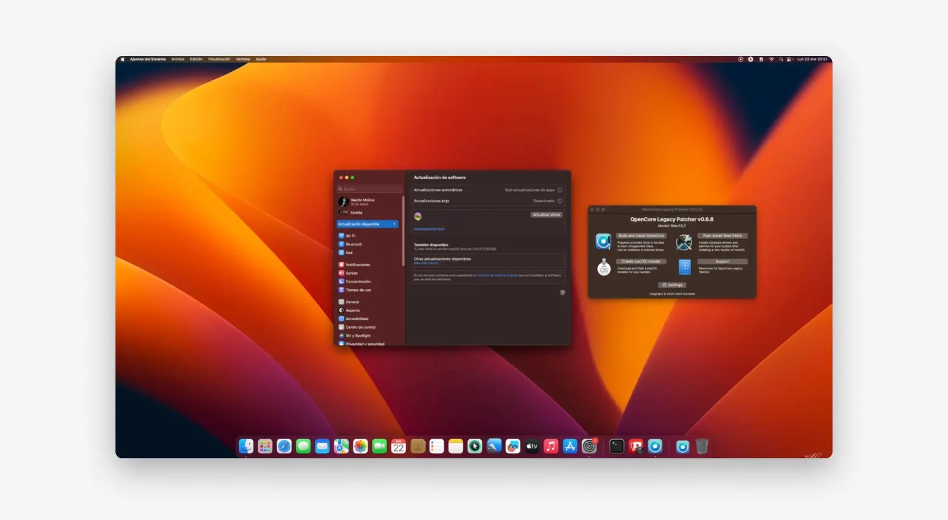Open Bluetooth settings via its sidebar icon
Viewport: 948px width, 520px height.
pyautogui.click(x=342, y=244)
